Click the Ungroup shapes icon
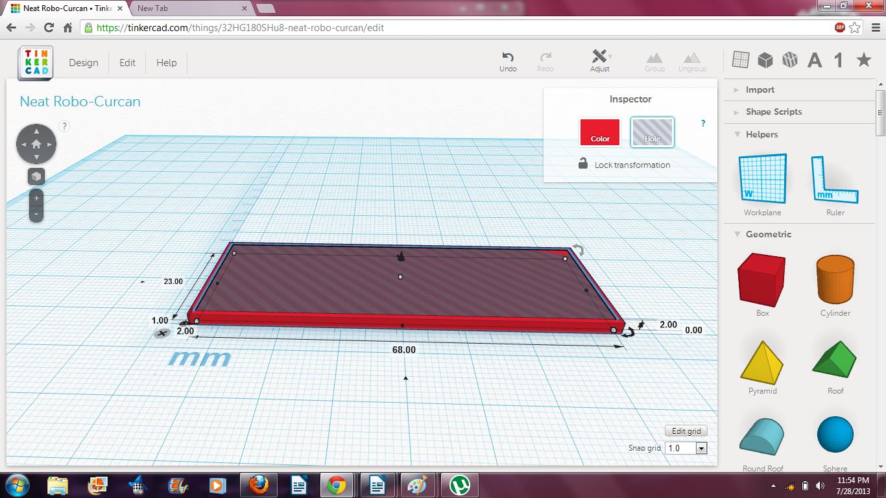Image resolution: width=886 pixels, height=498 pixels. point(692,62)
